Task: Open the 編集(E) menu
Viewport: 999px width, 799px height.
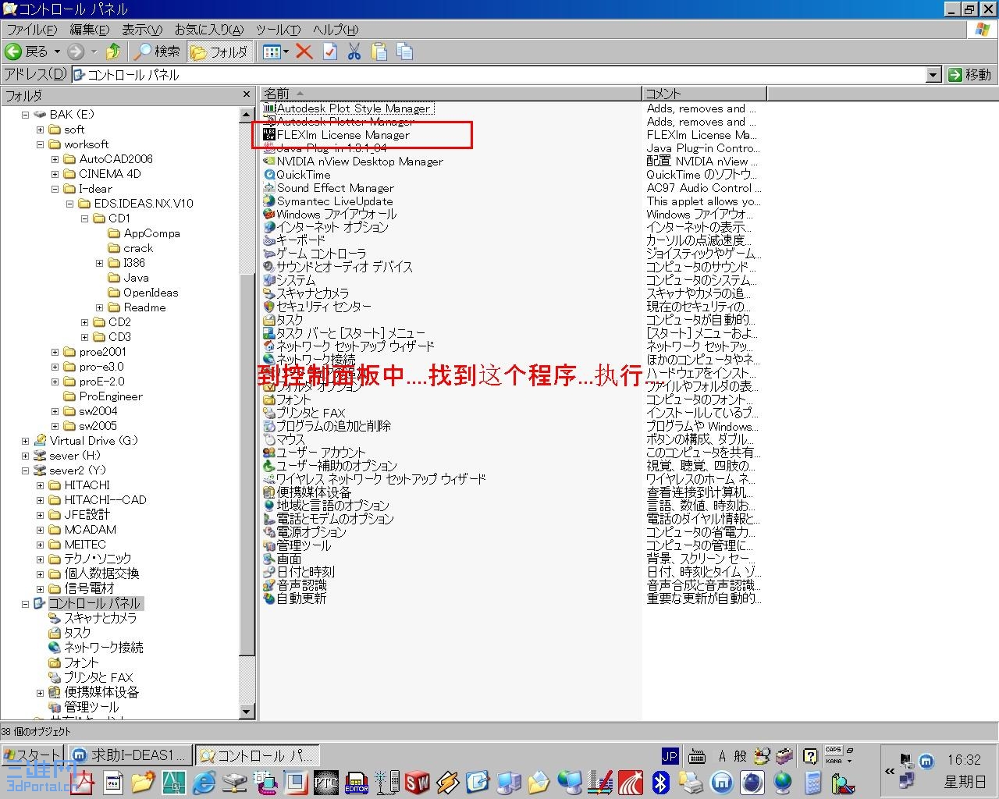Action: coord(90,30)
